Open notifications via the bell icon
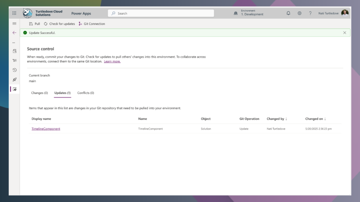 click(288, 13)
